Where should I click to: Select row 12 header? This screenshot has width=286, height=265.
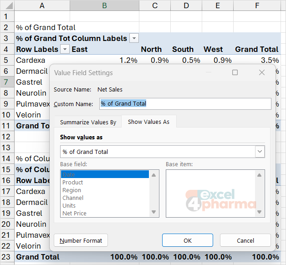pyautogui.click(x=7, y=137)
